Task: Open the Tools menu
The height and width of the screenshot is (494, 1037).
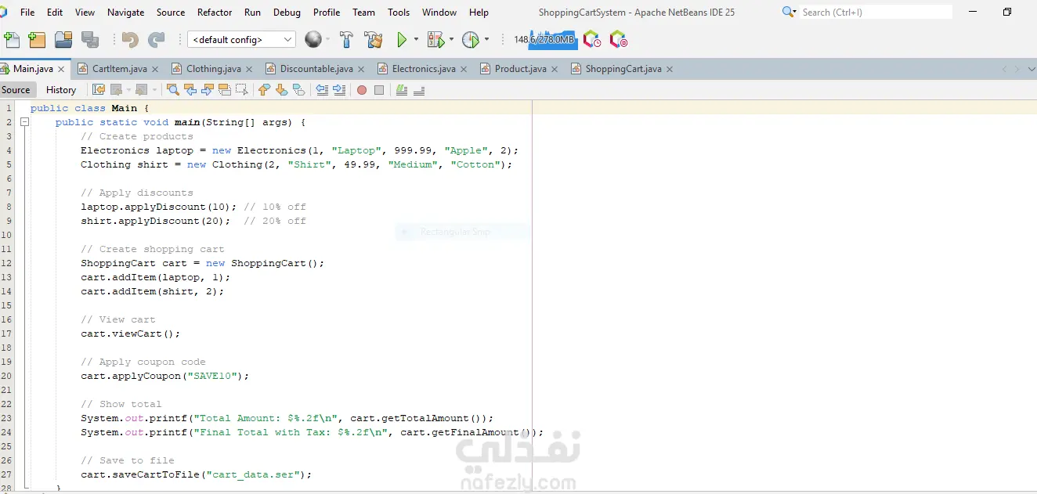Action: [x=399, y=13]
